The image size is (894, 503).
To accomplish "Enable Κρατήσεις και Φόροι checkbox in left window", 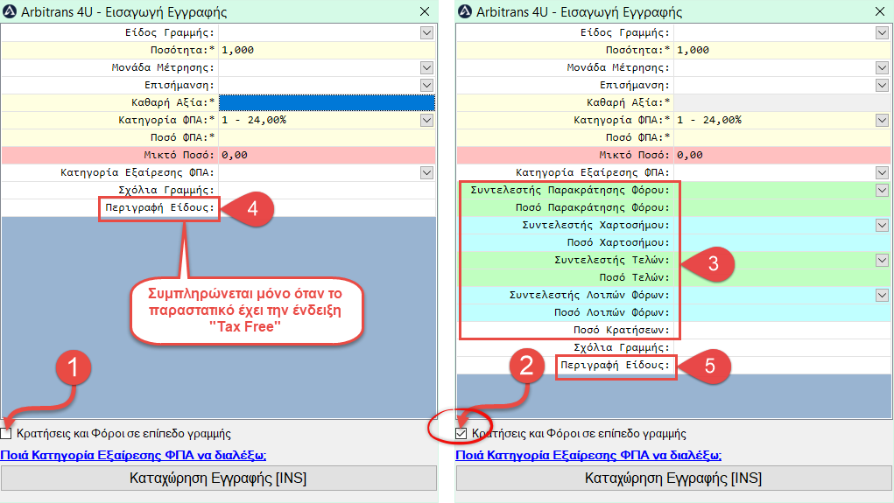I will tap(6, 434).
